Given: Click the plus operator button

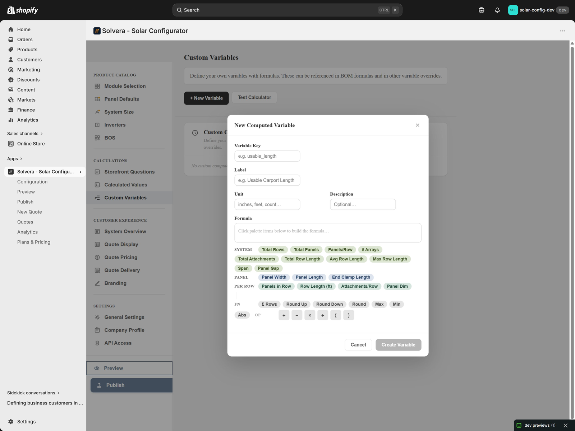Looking at the screenshot, I should 284,315.
